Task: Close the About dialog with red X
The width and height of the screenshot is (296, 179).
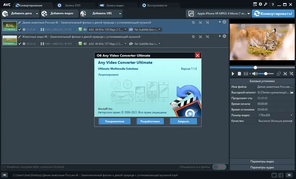Action: pyautogui.click(x=198, y=55)
